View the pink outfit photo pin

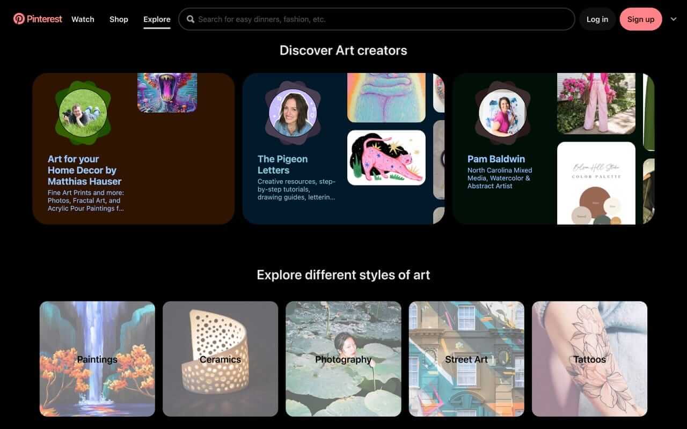(x=596, y=103)
